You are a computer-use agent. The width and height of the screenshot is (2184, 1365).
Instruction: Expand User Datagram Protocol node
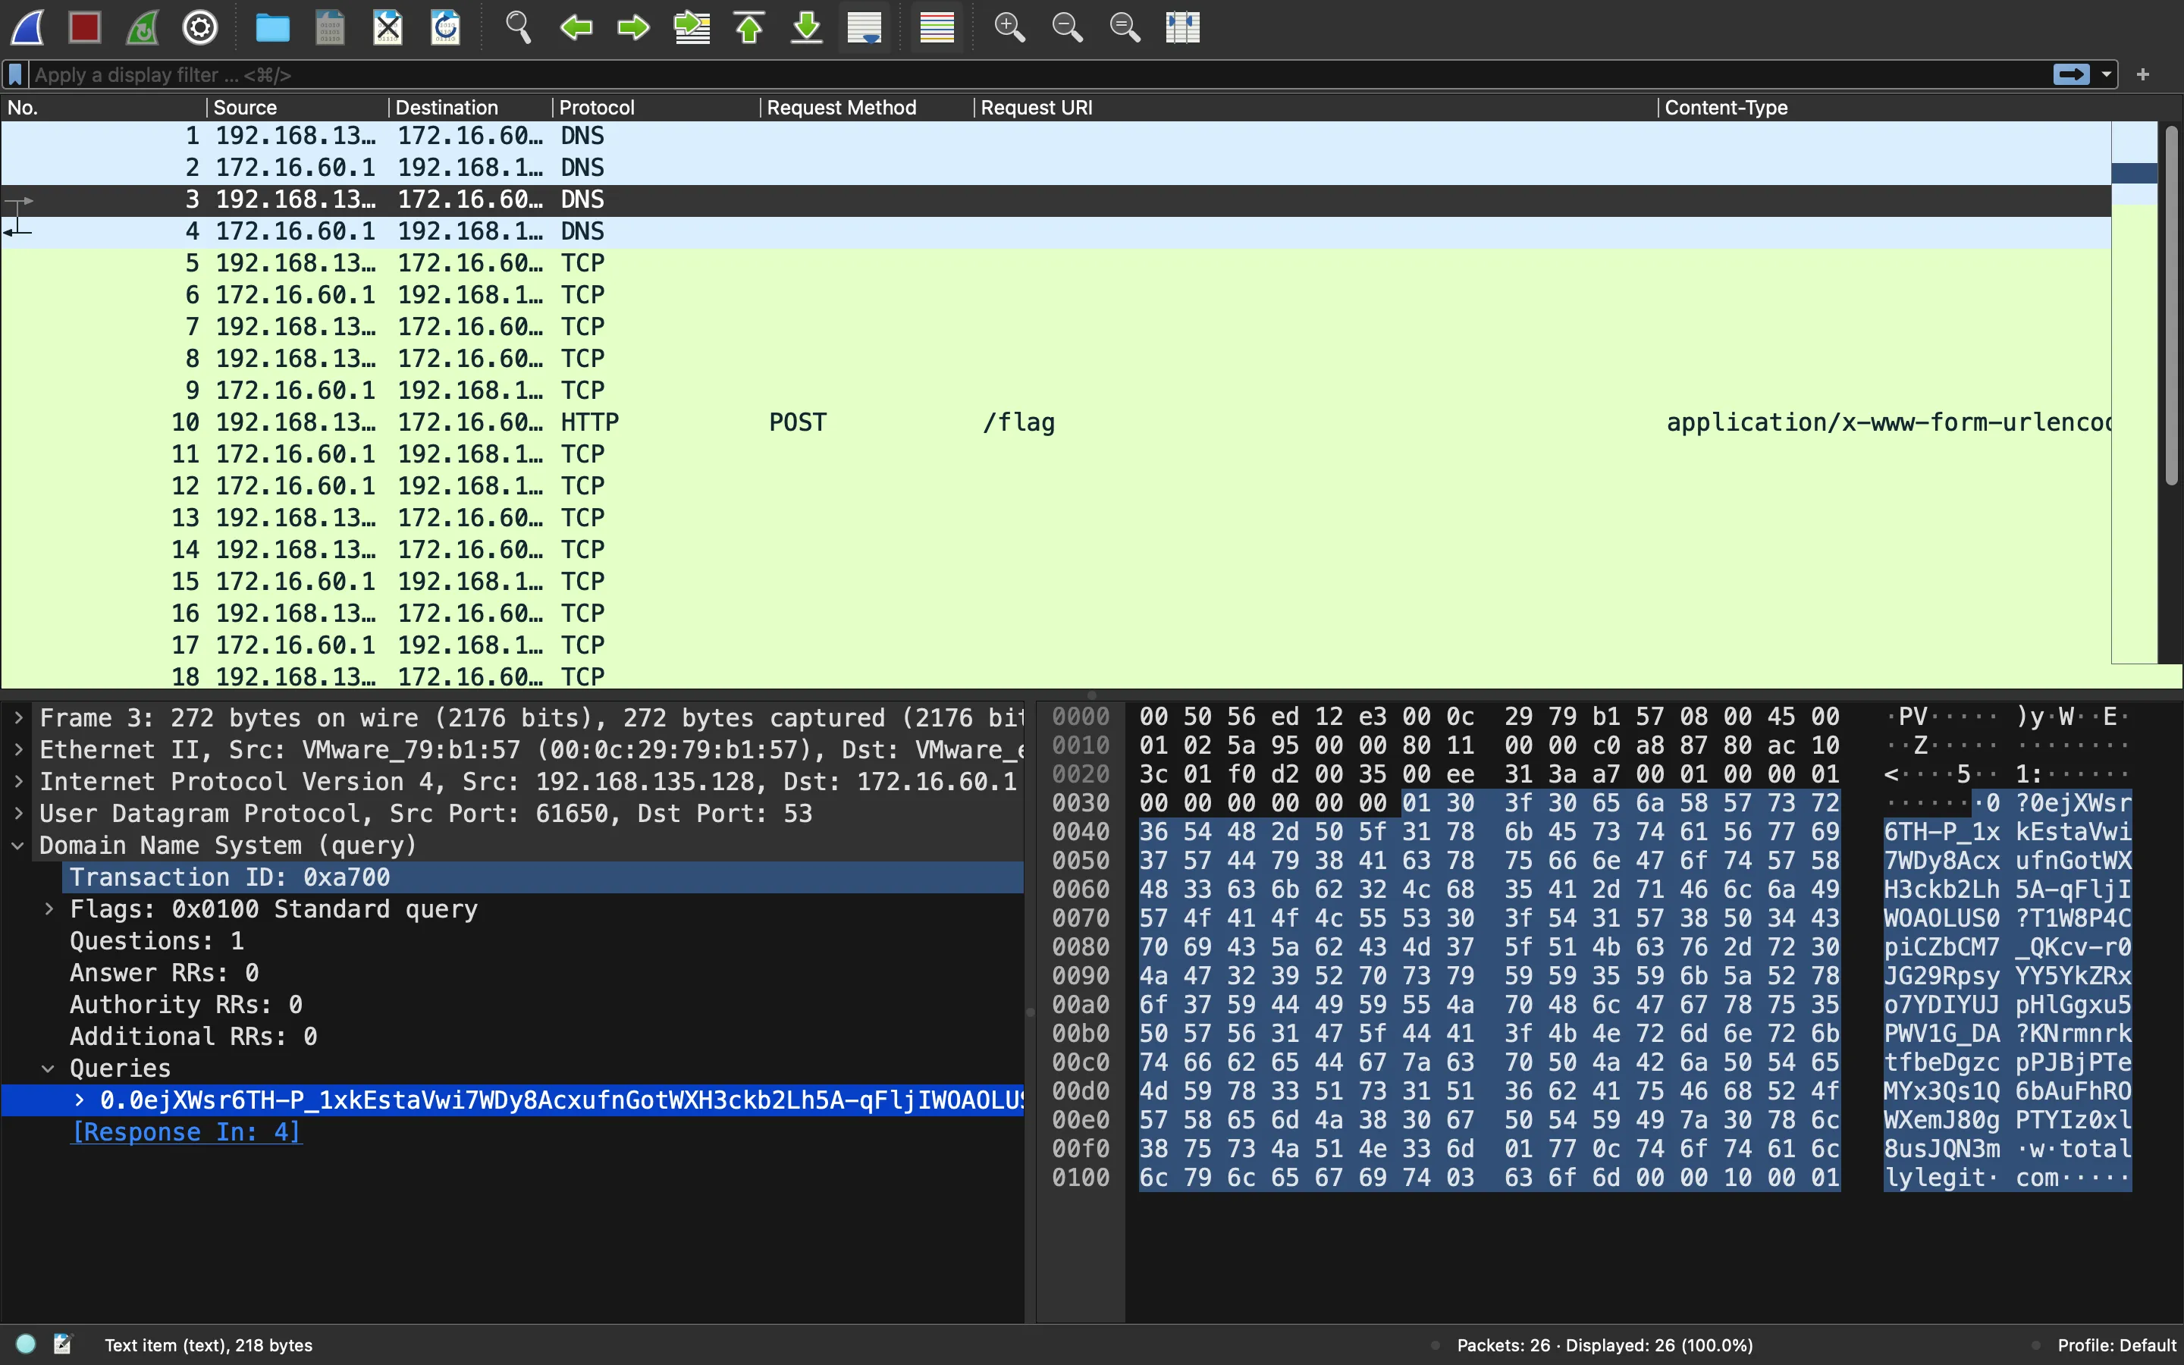tap(18, 814)
